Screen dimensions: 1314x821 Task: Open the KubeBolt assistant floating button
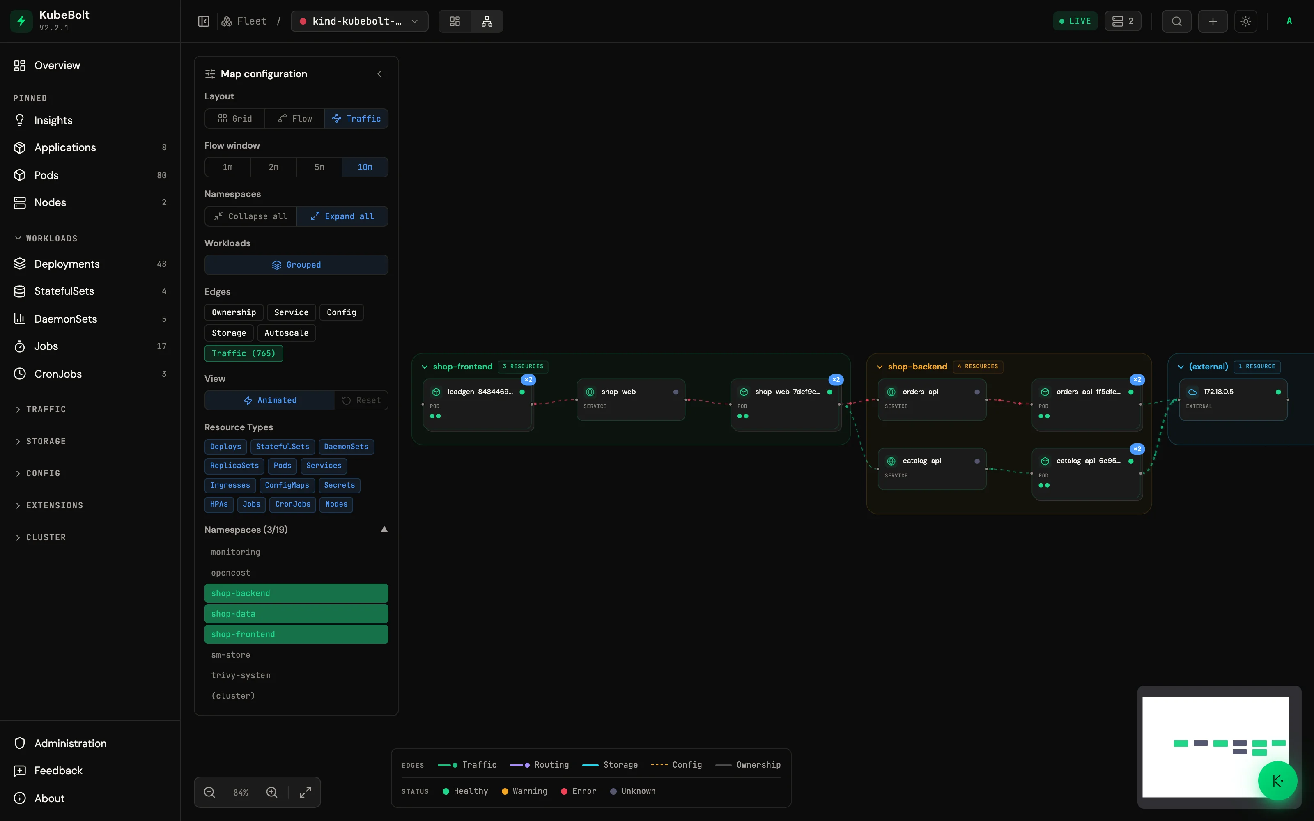coord(1277,781)
